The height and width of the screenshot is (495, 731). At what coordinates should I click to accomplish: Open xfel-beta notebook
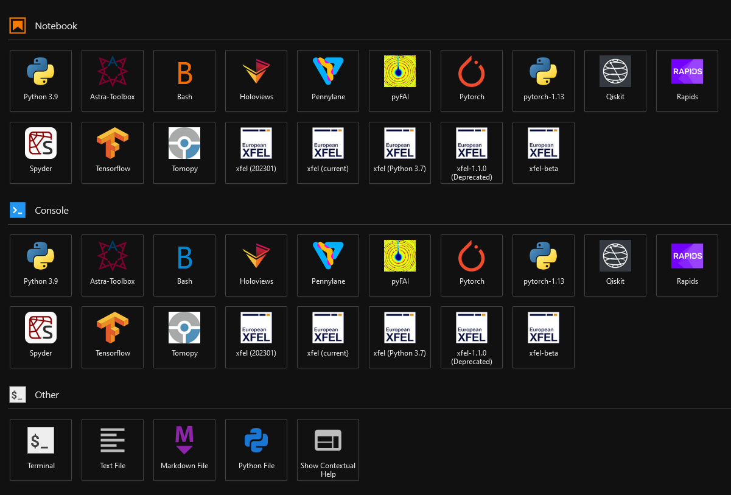click(x=544, y=152)
